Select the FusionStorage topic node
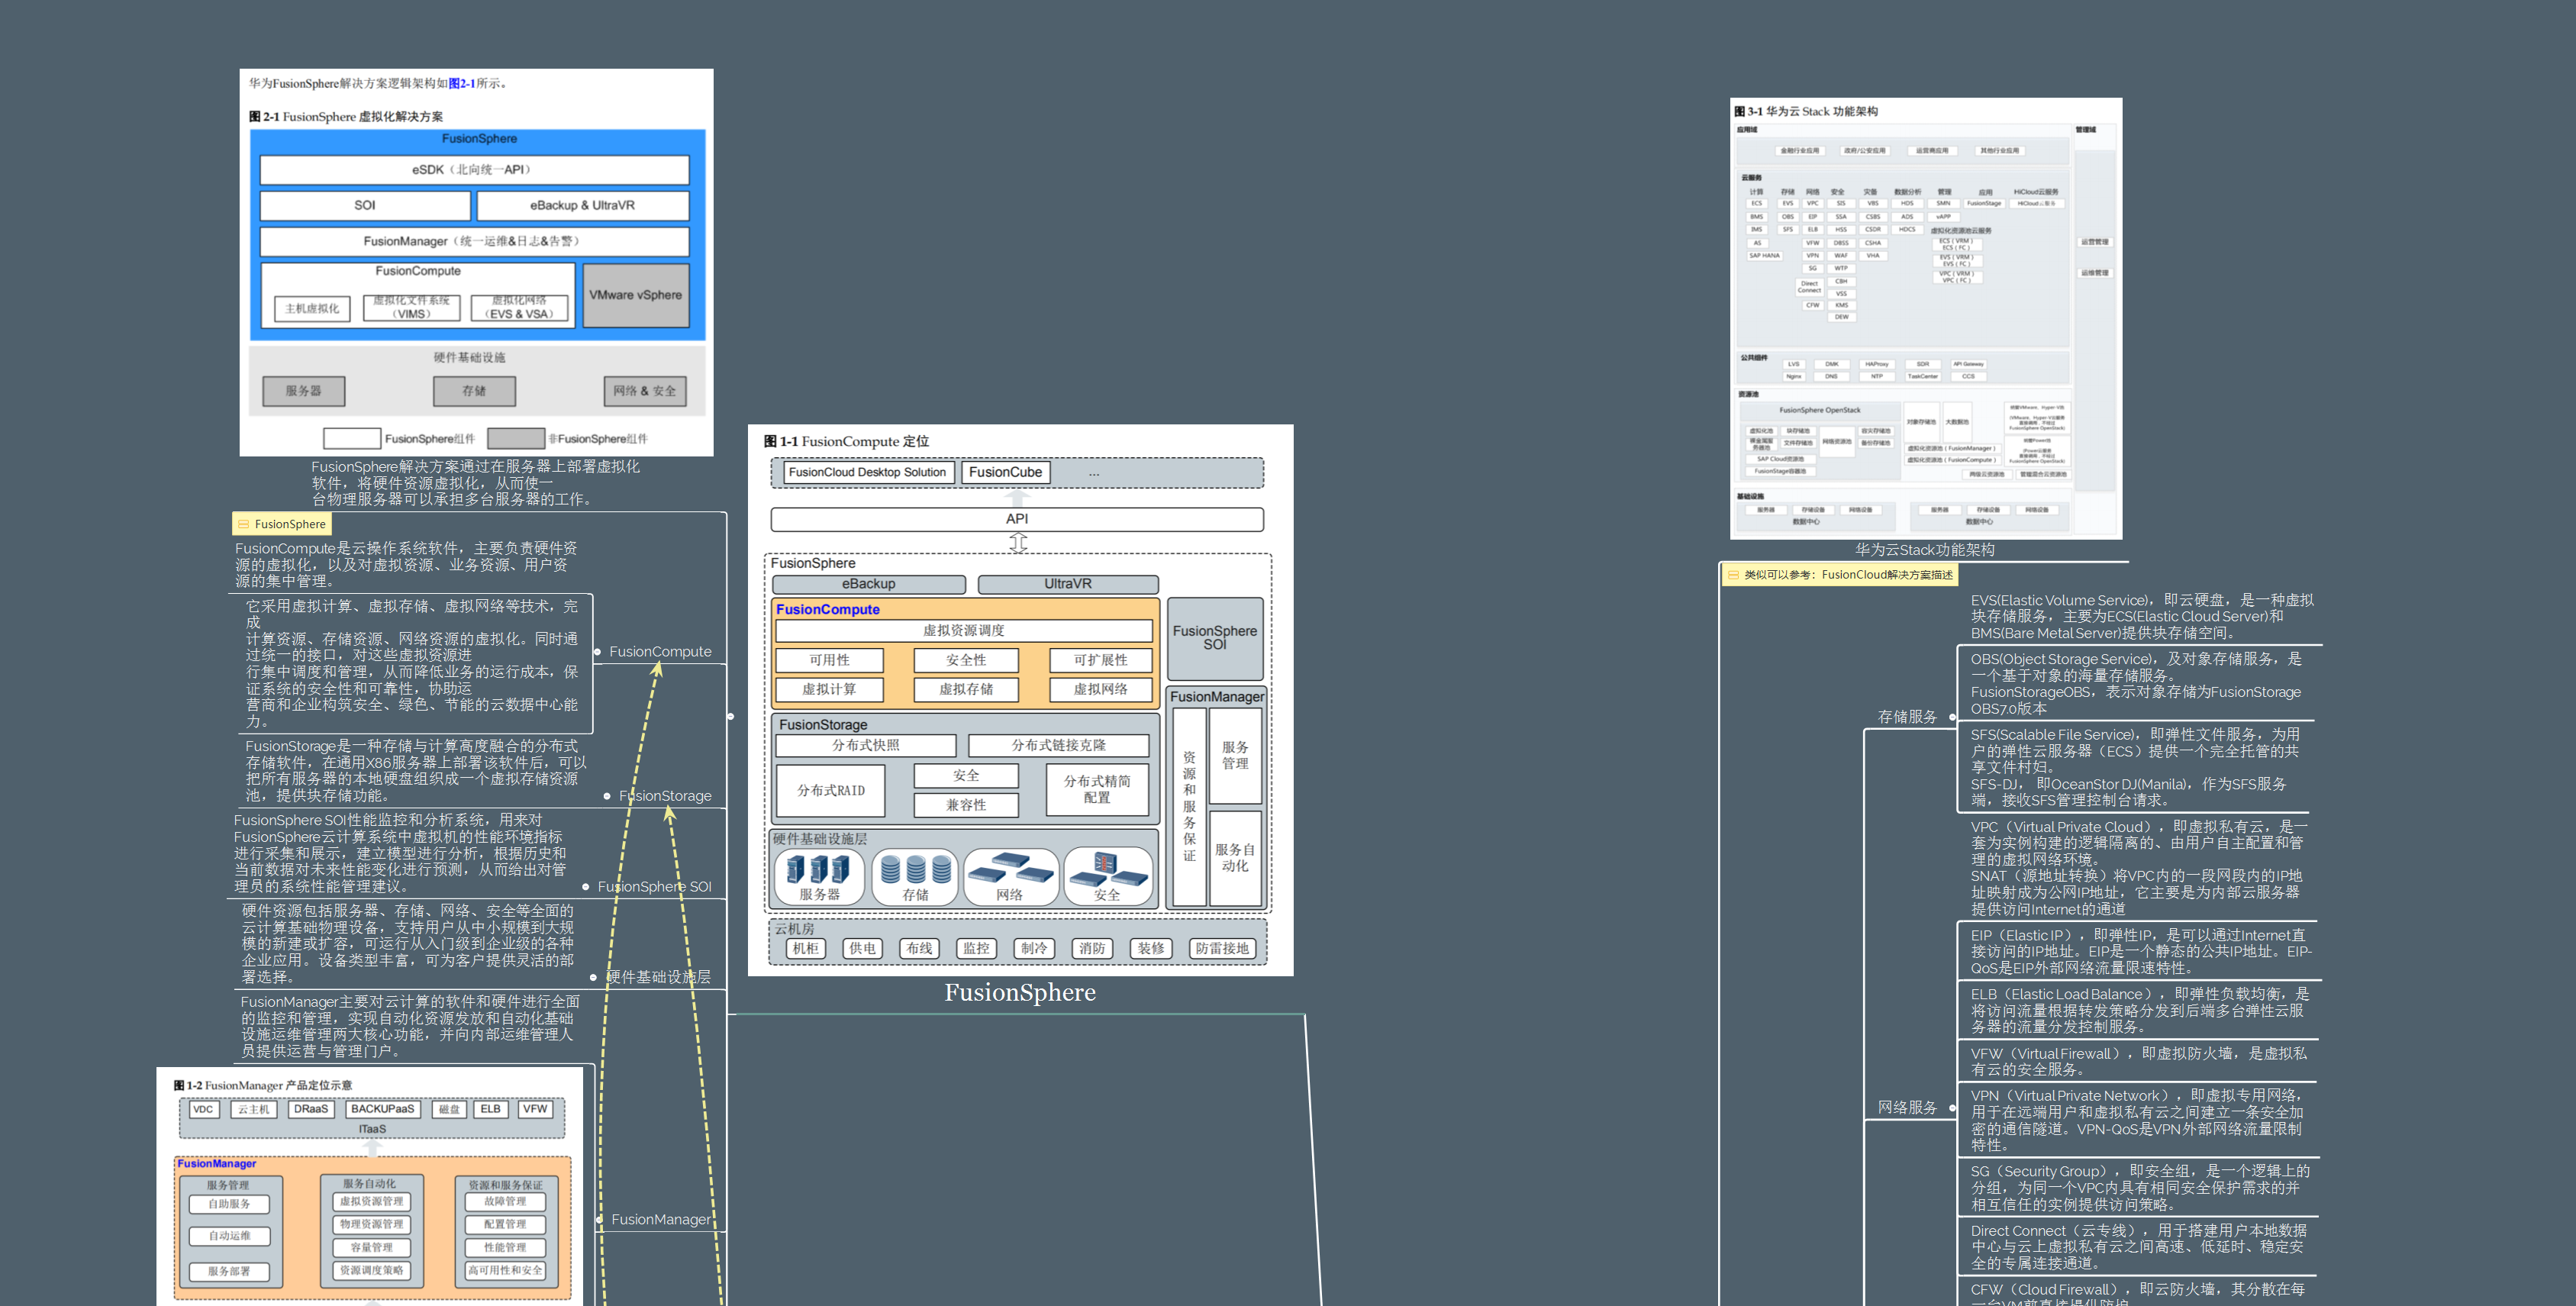This screenshot has width=2576, height=1306. (665, 796)
